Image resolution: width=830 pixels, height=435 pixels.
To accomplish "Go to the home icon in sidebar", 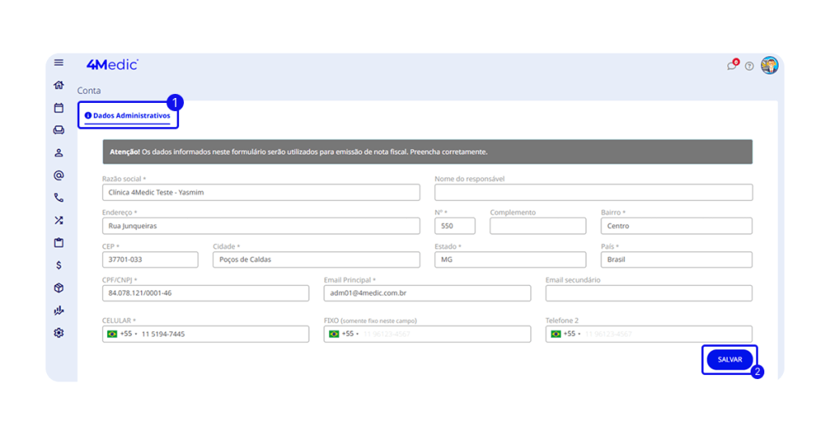I will (58, 85).
